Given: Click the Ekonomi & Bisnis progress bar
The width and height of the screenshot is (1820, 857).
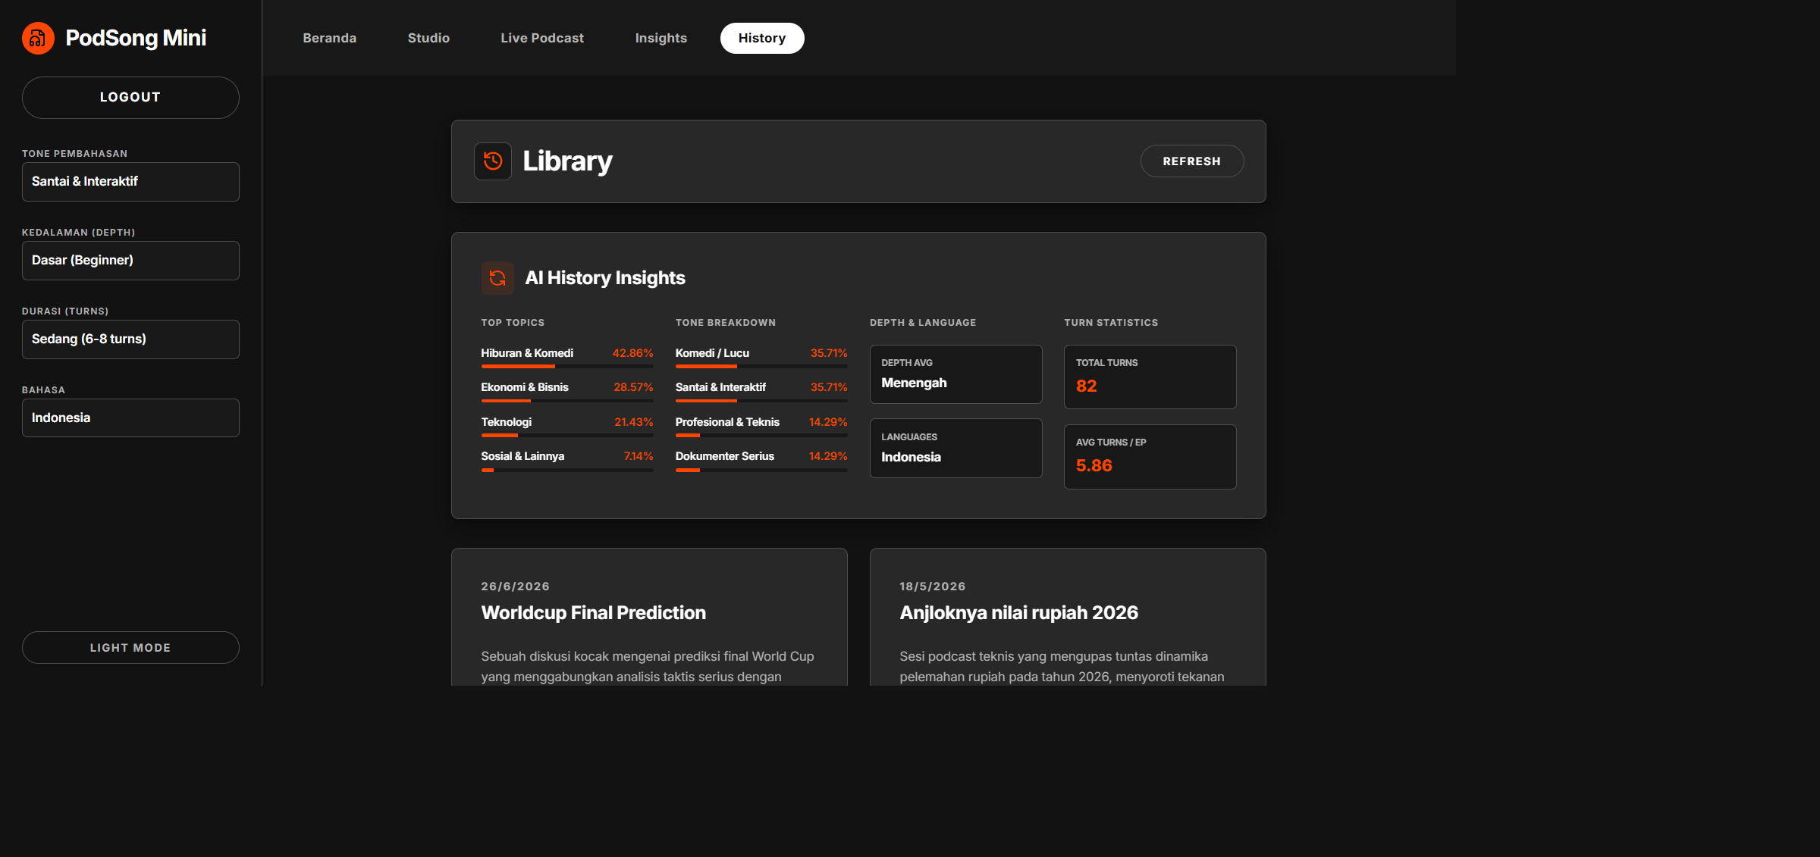Looking at the screenshot, I should pyautogui.click(x=567, y=401).
